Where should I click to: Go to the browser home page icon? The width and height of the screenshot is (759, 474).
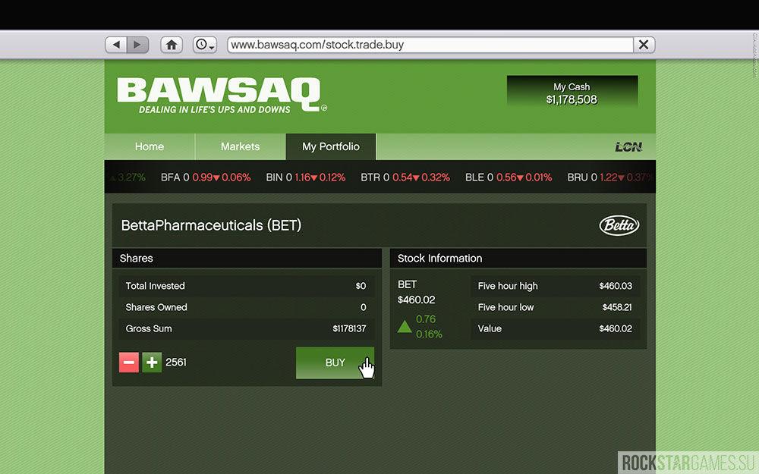point(172,45)
